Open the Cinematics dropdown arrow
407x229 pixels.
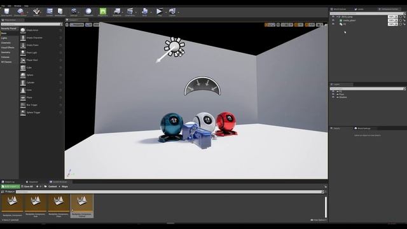[x=135, y=12]
